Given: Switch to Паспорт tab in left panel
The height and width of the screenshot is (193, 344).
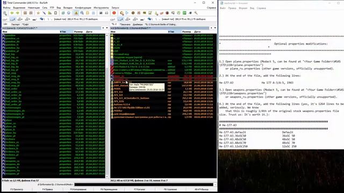Looking at the screenshot, I should (16, 25).
